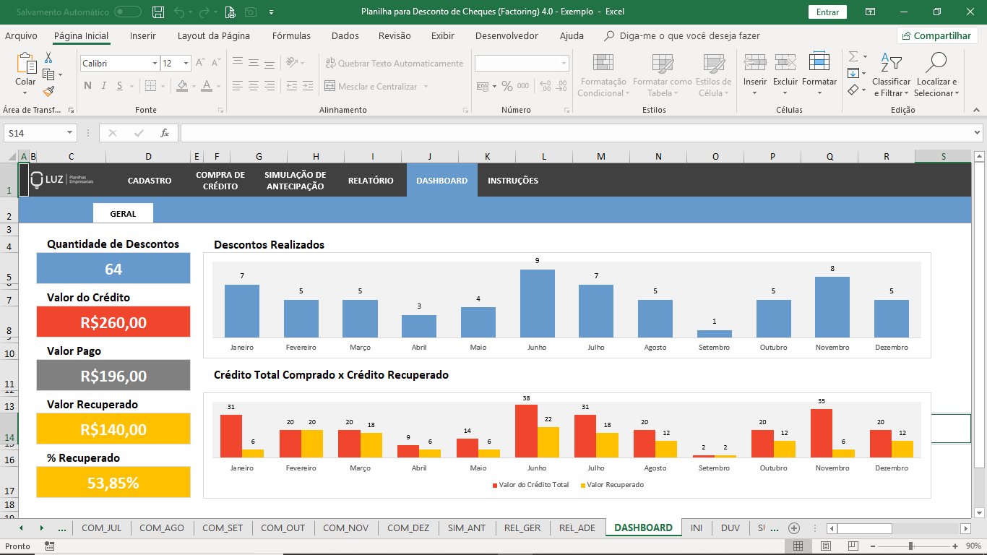Click the Font Color letter A
Screen dimensions: 987x555
click(207, 86)
